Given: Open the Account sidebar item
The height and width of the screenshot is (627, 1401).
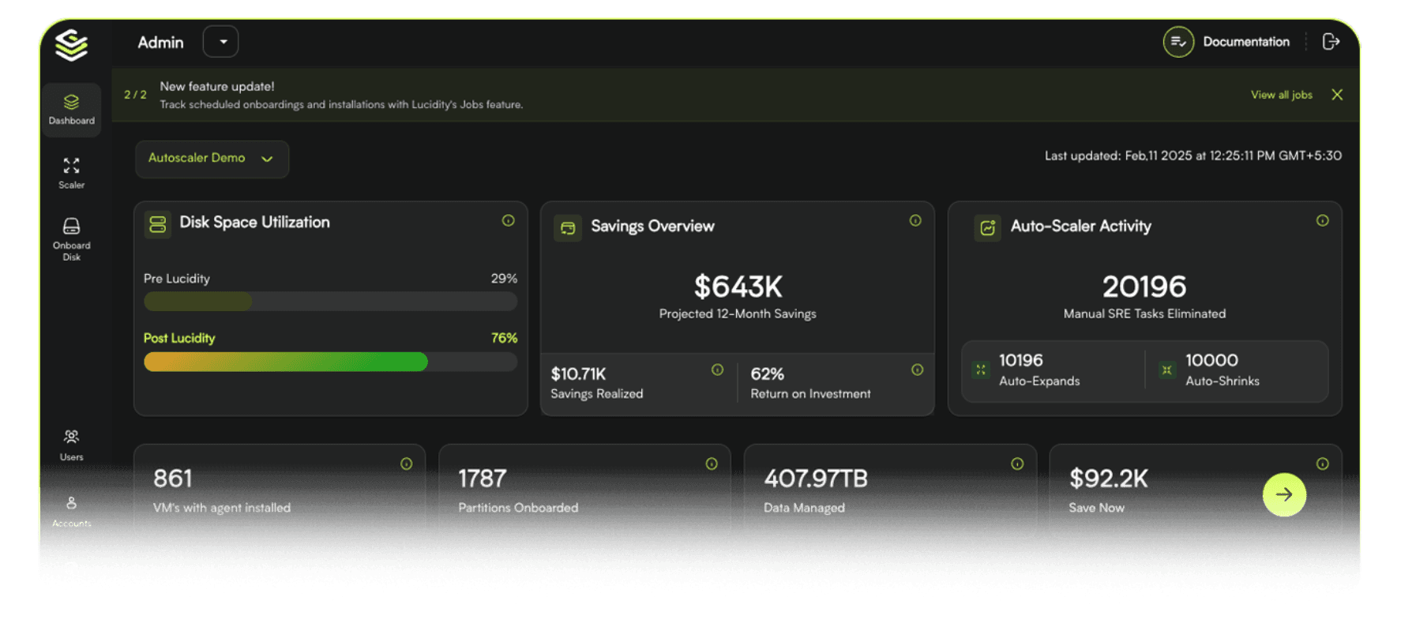Looking at the screenshot, I should pyautogui.click(x=71, y=509).
